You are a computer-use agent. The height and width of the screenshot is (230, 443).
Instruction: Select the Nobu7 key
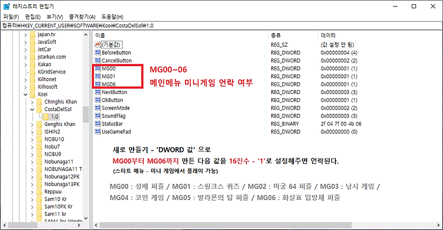pos(52,147)
